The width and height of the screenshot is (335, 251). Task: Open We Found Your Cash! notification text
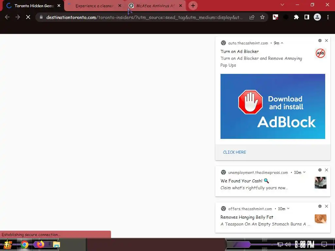click(x=245, y=181)
